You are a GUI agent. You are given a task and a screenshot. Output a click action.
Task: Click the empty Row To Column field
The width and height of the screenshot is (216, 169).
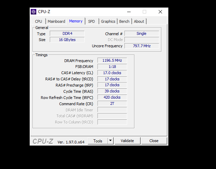(x=112, y=122)
